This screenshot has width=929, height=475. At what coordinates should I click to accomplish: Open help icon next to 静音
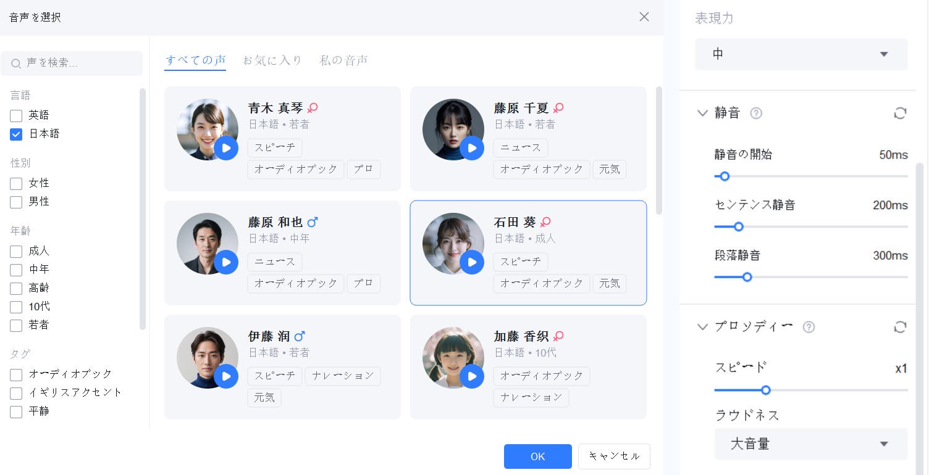coord(756,113)
